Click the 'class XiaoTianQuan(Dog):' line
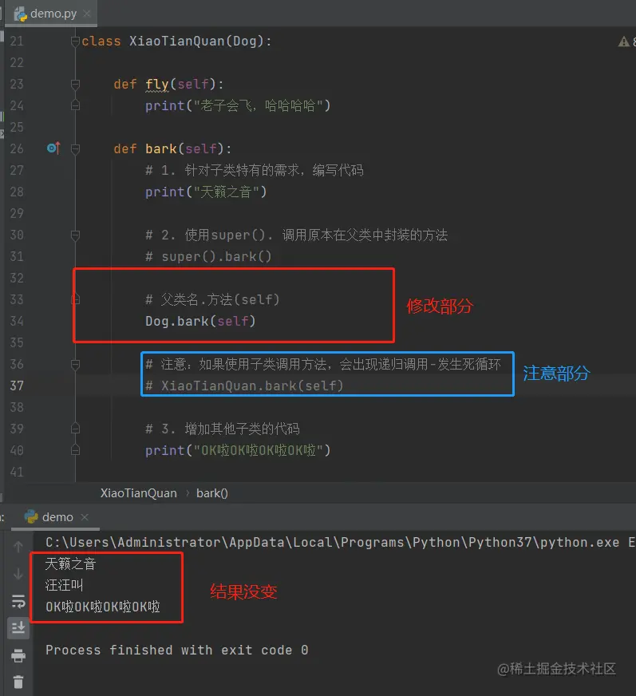Image resolution: width=636 pixels, height=696 pixels. click(x=176, y=42)
